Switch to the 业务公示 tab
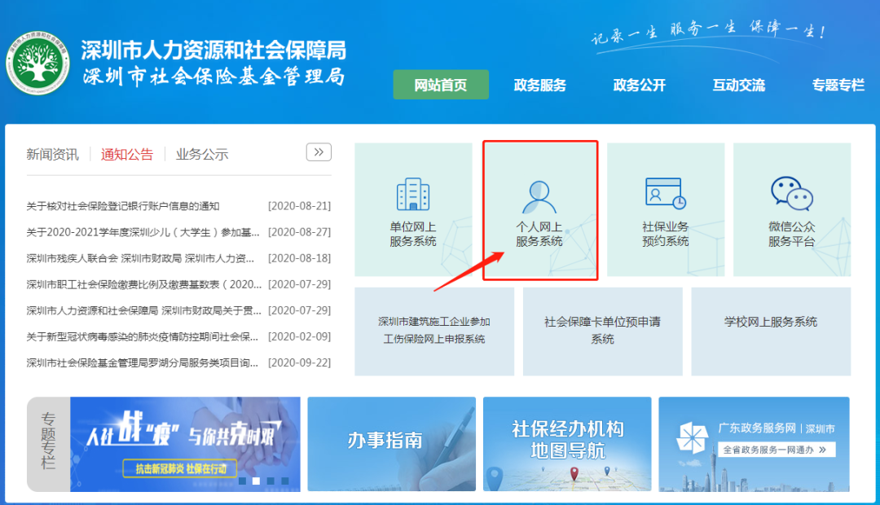880x505 pixels. pyautogui.click(x=202, y=154)
